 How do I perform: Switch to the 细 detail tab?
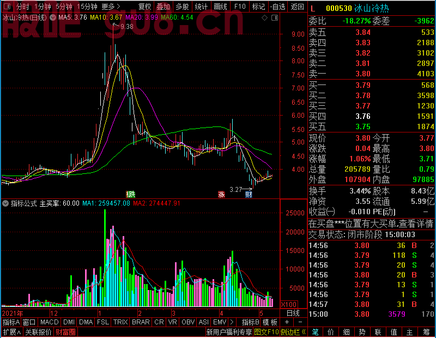[347, 332]
